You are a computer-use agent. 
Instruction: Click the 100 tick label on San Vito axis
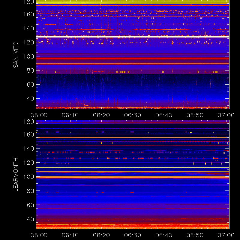pos(28,56)
